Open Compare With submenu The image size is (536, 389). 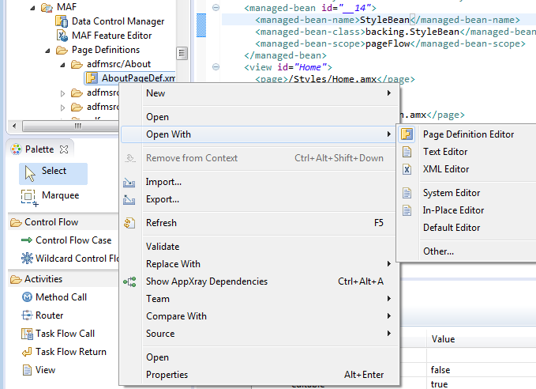point(260,316)
